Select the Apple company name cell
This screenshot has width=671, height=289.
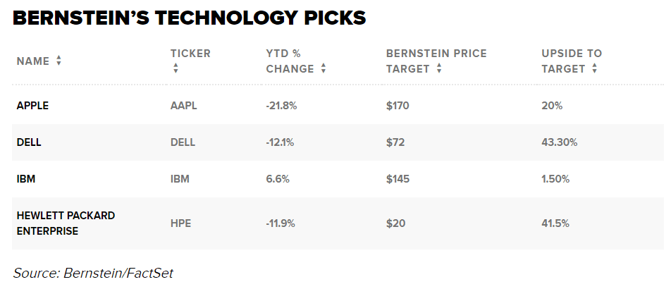point(32,106)
